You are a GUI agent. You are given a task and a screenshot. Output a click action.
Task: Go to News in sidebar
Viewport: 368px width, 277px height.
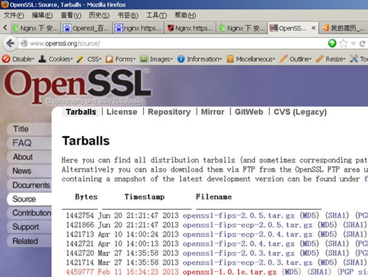tap(29, 171)
